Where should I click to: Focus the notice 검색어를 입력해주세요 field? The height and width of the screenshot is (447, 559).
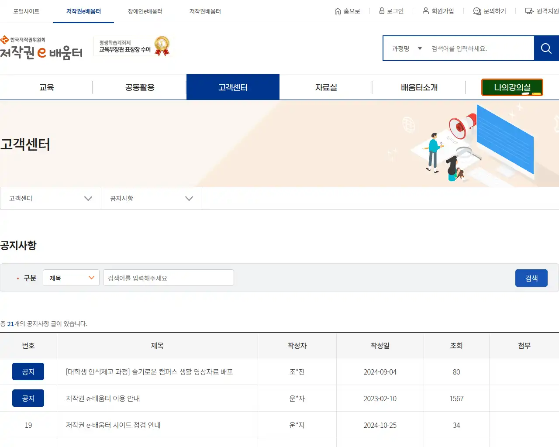pyautogui.click(x=169, y=278)
